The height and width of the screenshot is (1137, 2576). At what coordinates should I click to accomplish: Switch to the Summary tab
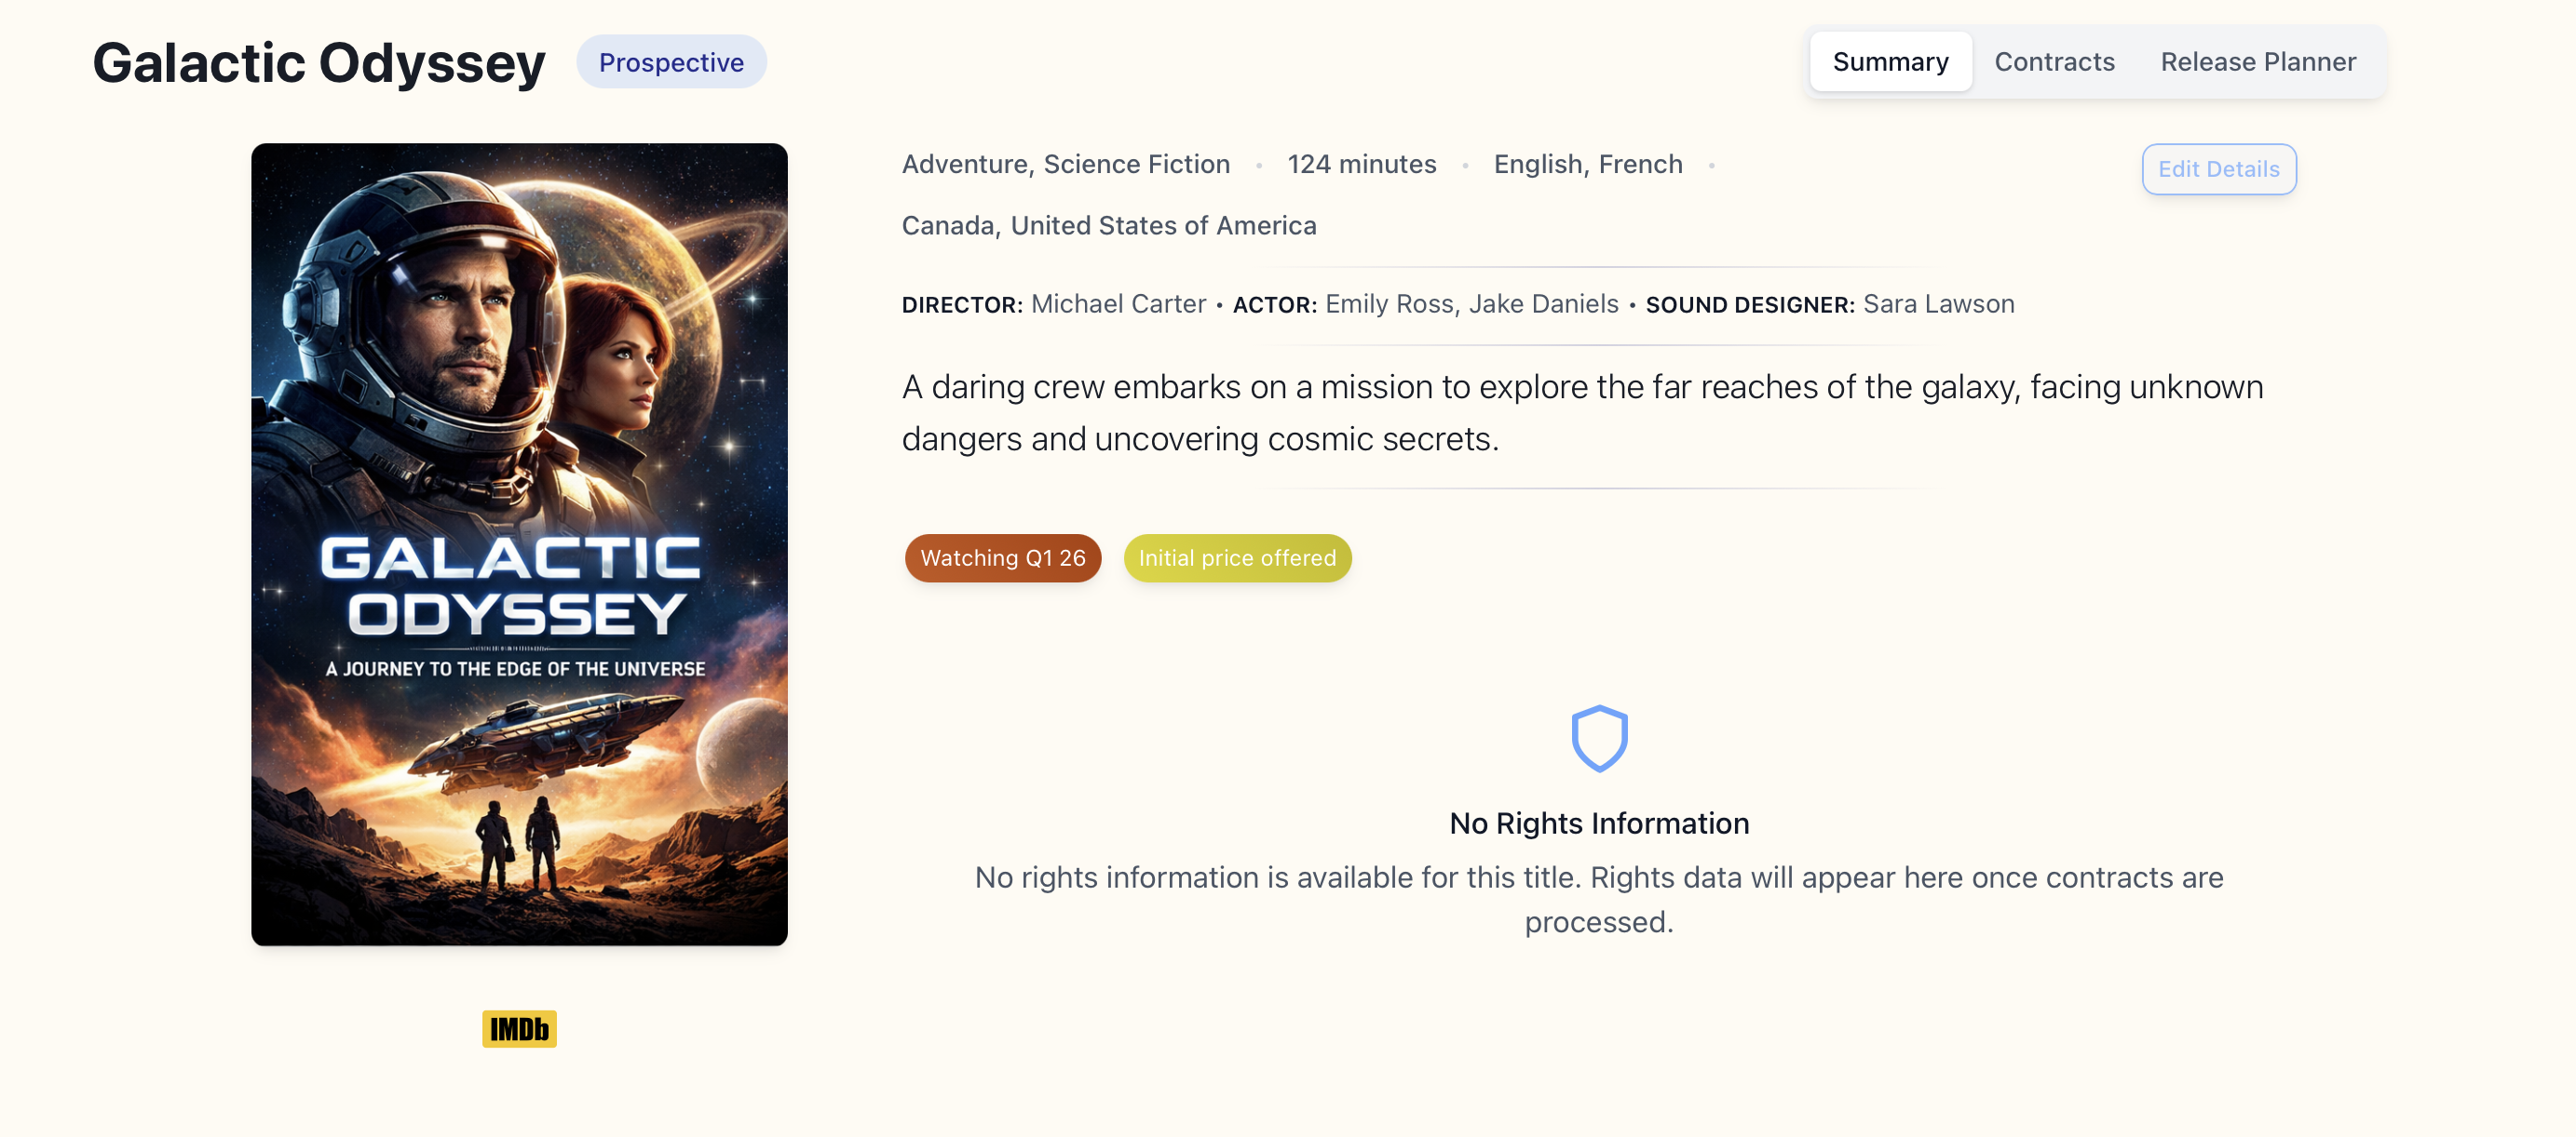point(1889,62)
